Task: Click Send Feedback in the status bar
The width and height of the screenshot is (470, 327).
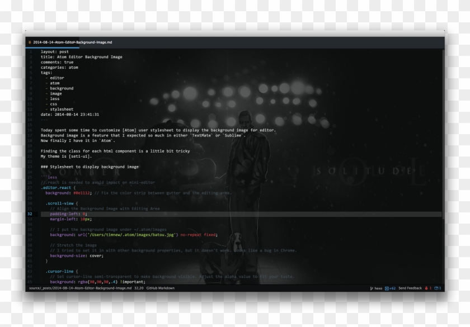Action: click(x=410, y=288)
